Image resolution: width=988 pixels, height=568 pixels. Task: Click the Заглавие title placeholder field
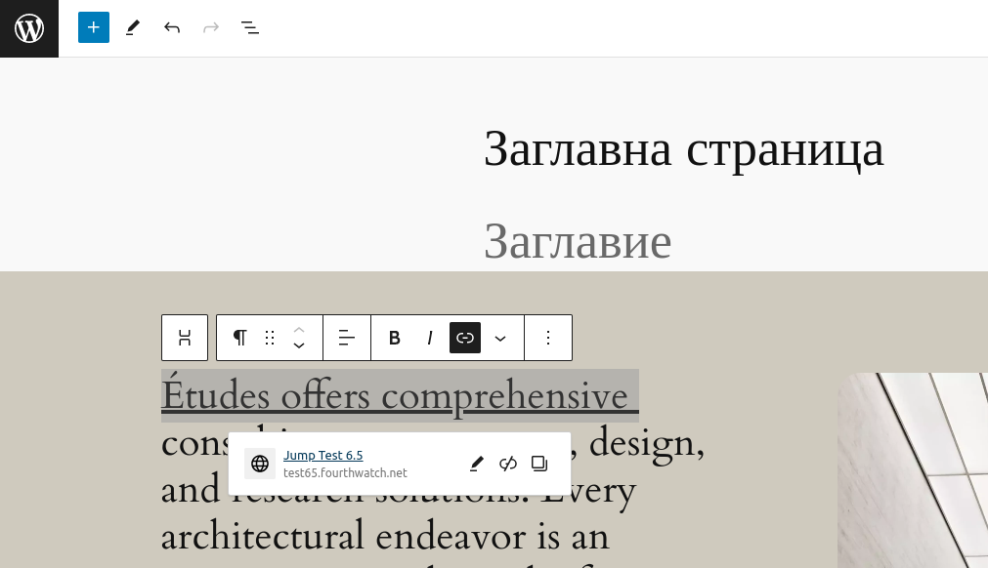click(578, 241)
